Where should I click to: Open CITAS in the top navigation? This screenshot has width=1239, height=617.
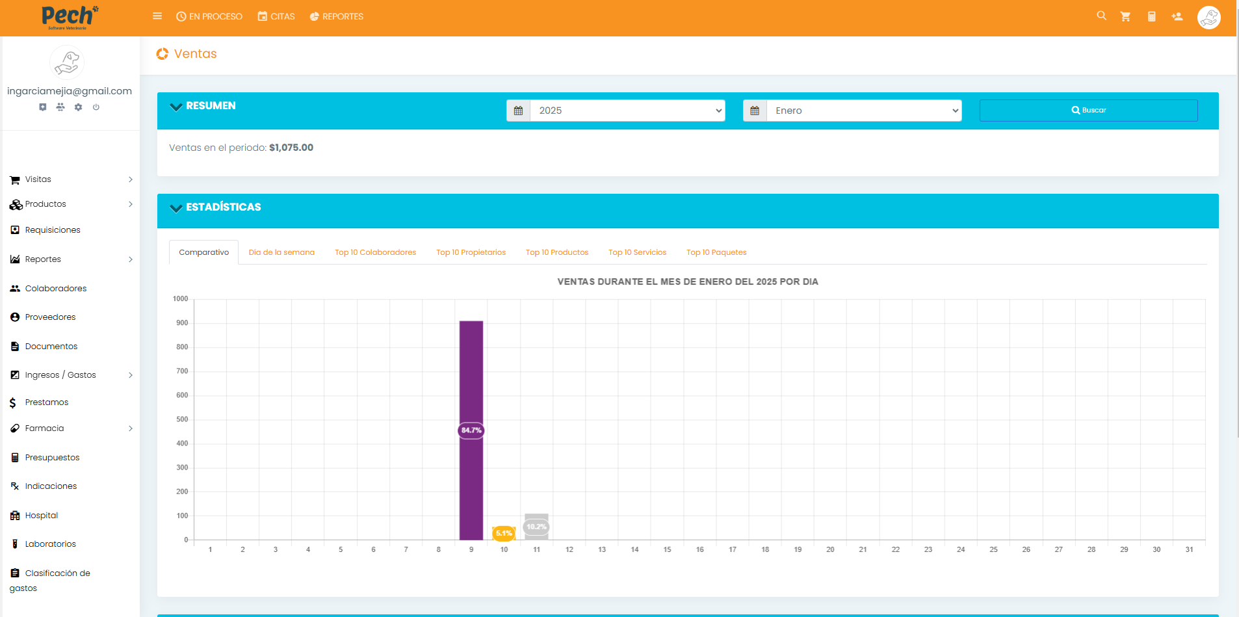(276, 16)
